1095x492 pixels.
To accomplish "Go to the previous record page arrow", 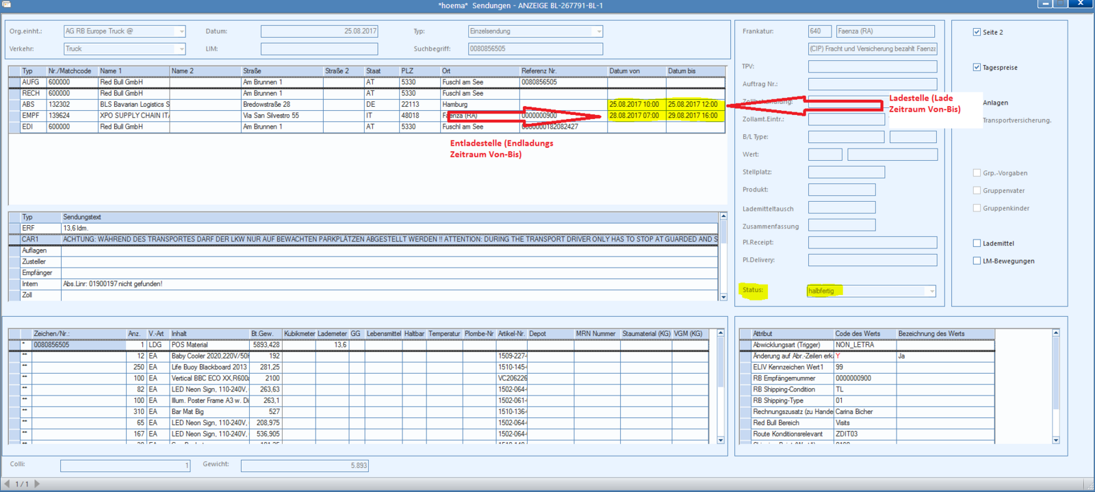I will [7, 484].
